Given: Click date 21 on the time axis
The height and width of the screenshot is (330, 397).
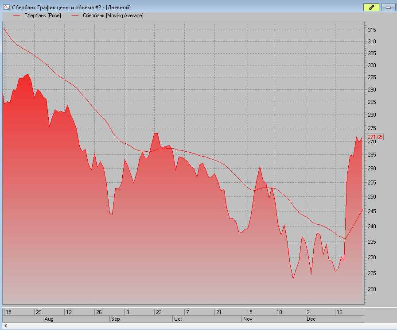Looking at the screenshot, I should (x=219, y=312).
